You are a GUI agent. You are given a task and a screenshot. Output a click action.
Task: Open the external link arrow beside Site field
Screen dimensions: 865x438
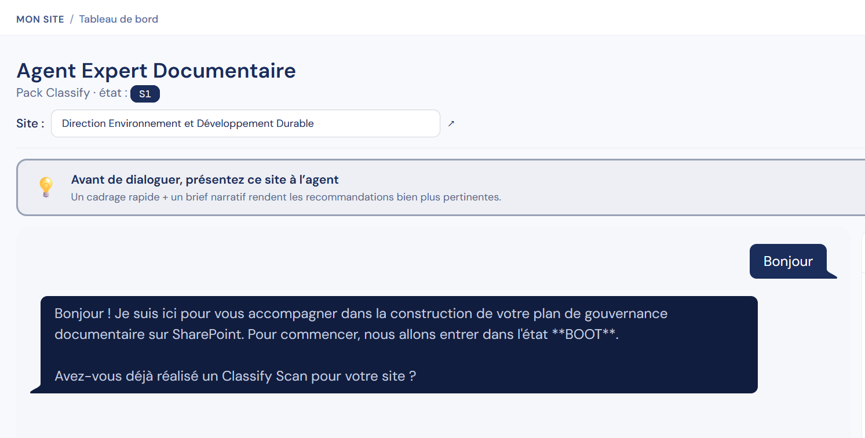(451, 123)
